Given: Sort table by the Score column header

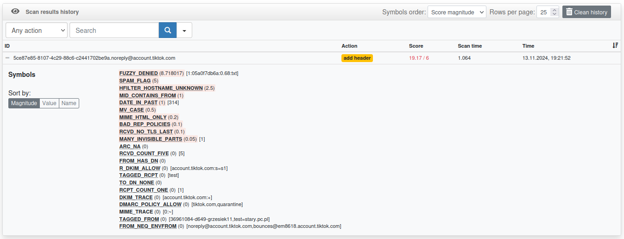Looking at the screenshot, I should (416, 46).
